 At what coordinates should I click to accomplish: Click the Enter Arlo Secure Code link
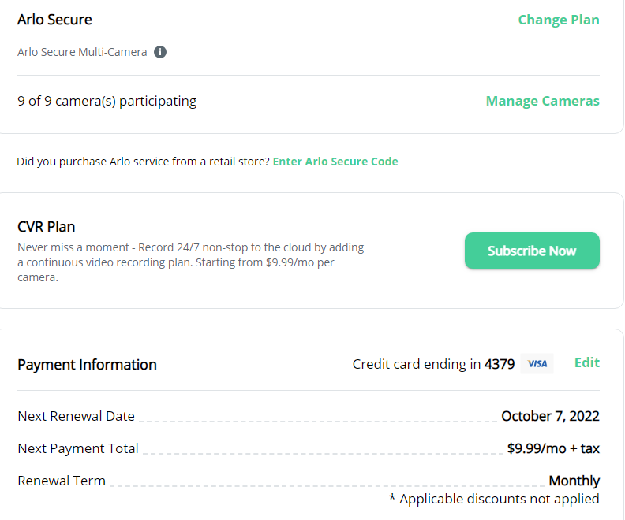click(335, 162)
